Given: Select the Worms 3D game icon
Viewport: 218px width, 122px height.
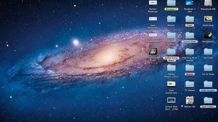Looking at the screenshot, I should coord(190,100).
